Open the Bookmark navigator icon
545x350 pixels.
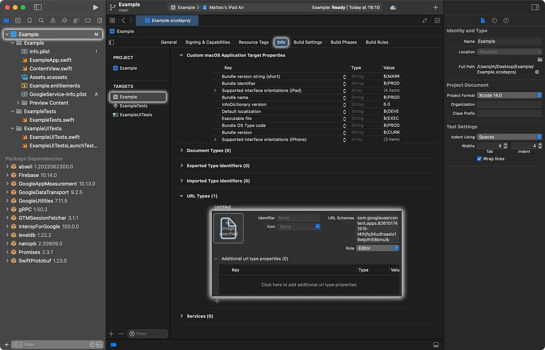coord(30,20)
